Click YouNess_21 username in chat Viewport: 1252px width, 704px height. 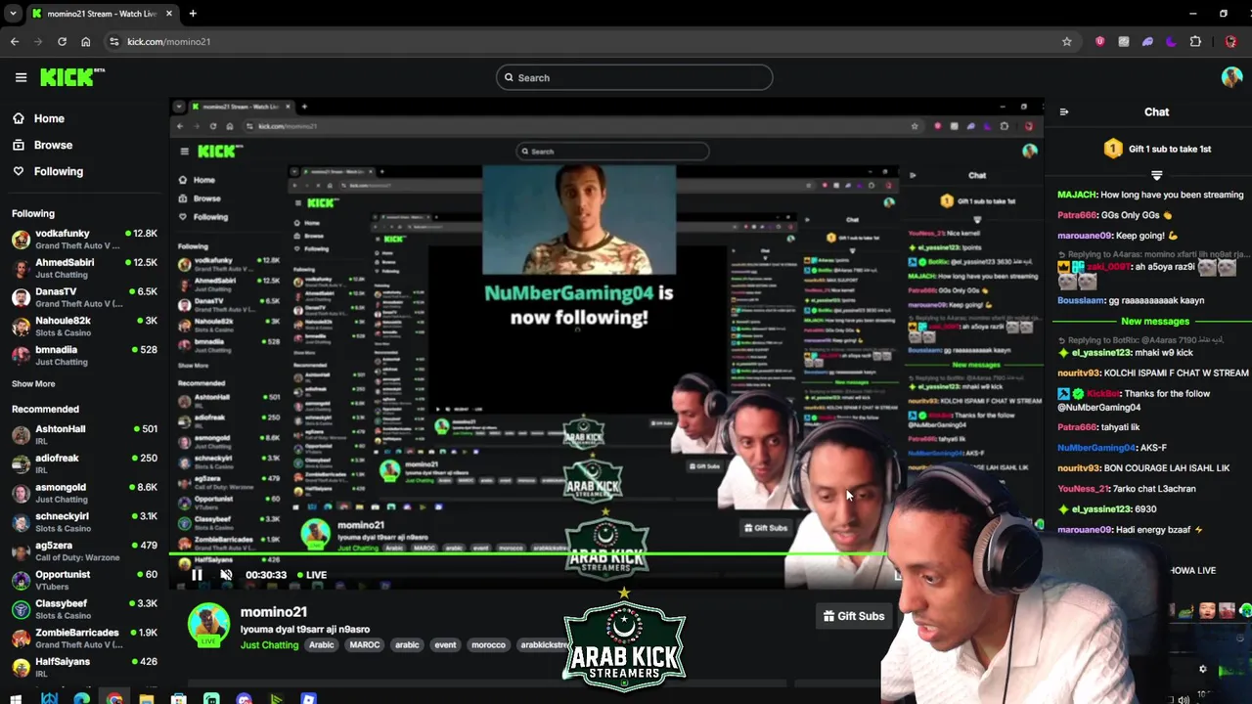tap(1084, 489)
